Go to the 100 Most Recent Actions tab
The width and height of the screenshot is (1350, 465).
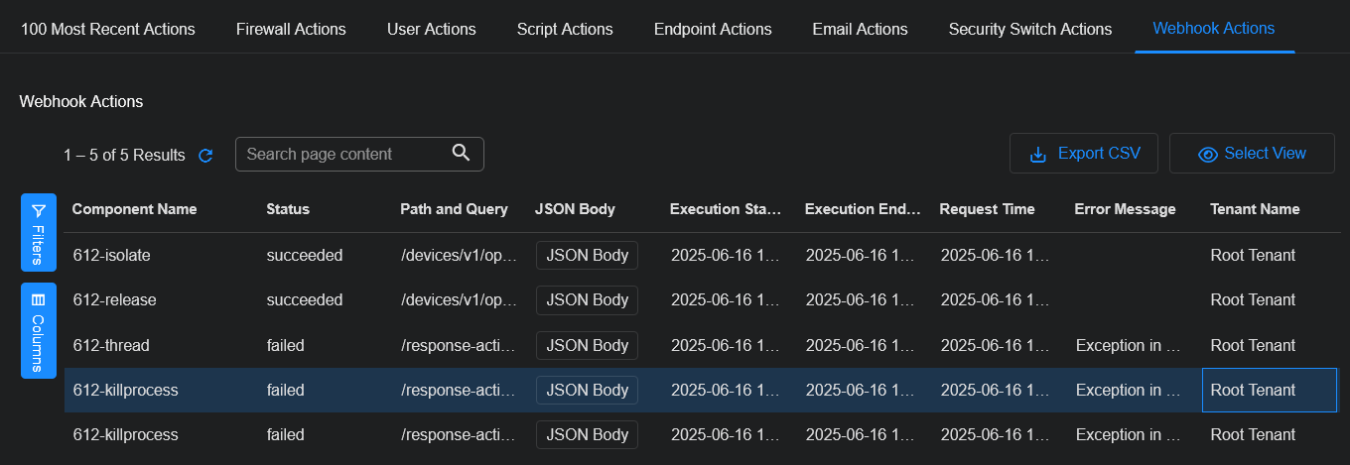[107, 29]
